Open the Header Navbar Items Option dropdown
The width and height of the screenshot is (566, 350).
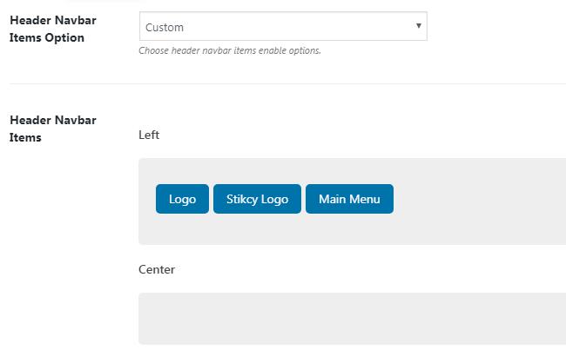click(x=282, y=27)
